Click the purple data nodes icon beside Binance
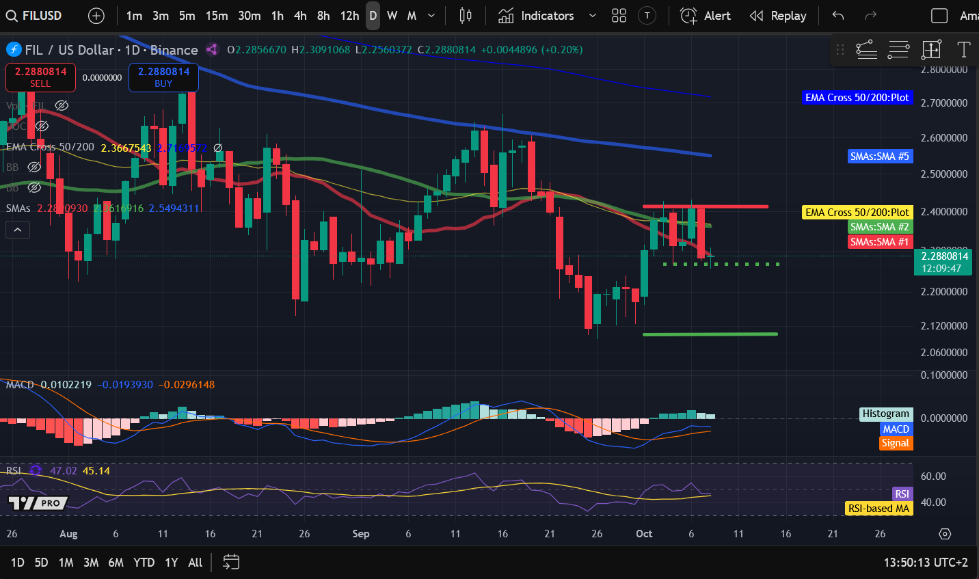The height and width of the screenshot is (579, 979). 212,49
